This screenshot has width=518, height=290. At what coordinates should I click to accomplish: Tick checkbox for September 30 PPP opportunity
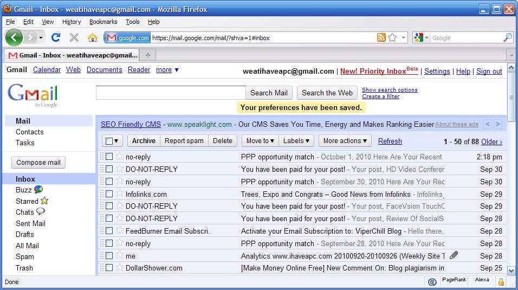click(x=109, y=181)
